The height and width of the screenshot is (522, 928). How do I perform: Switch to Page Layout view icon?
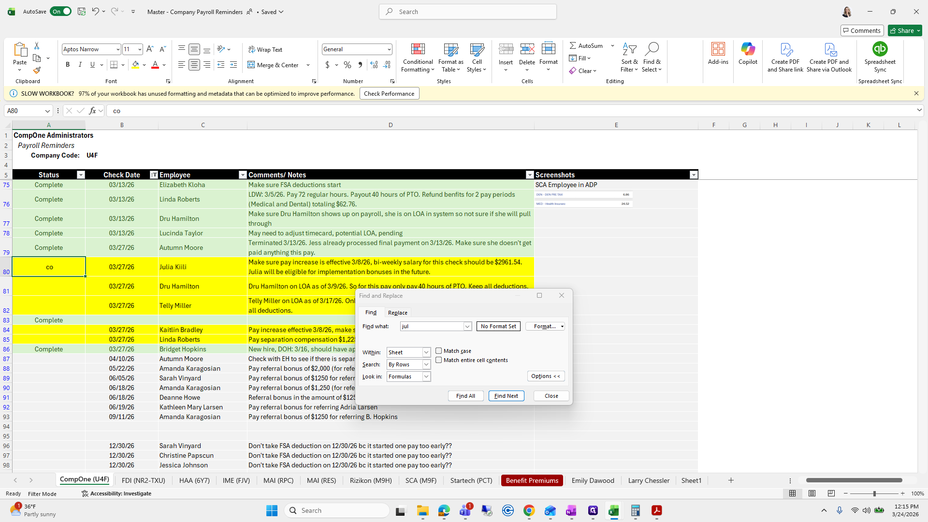(x=812, y=493)
